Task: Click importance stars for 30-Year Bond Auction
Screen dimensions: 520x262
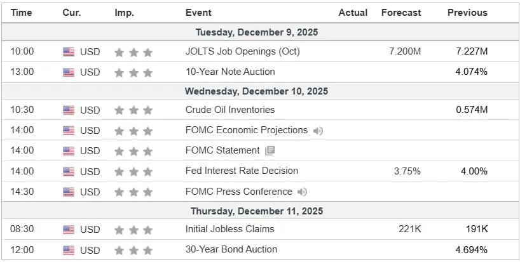Action: tap(133, 249)
